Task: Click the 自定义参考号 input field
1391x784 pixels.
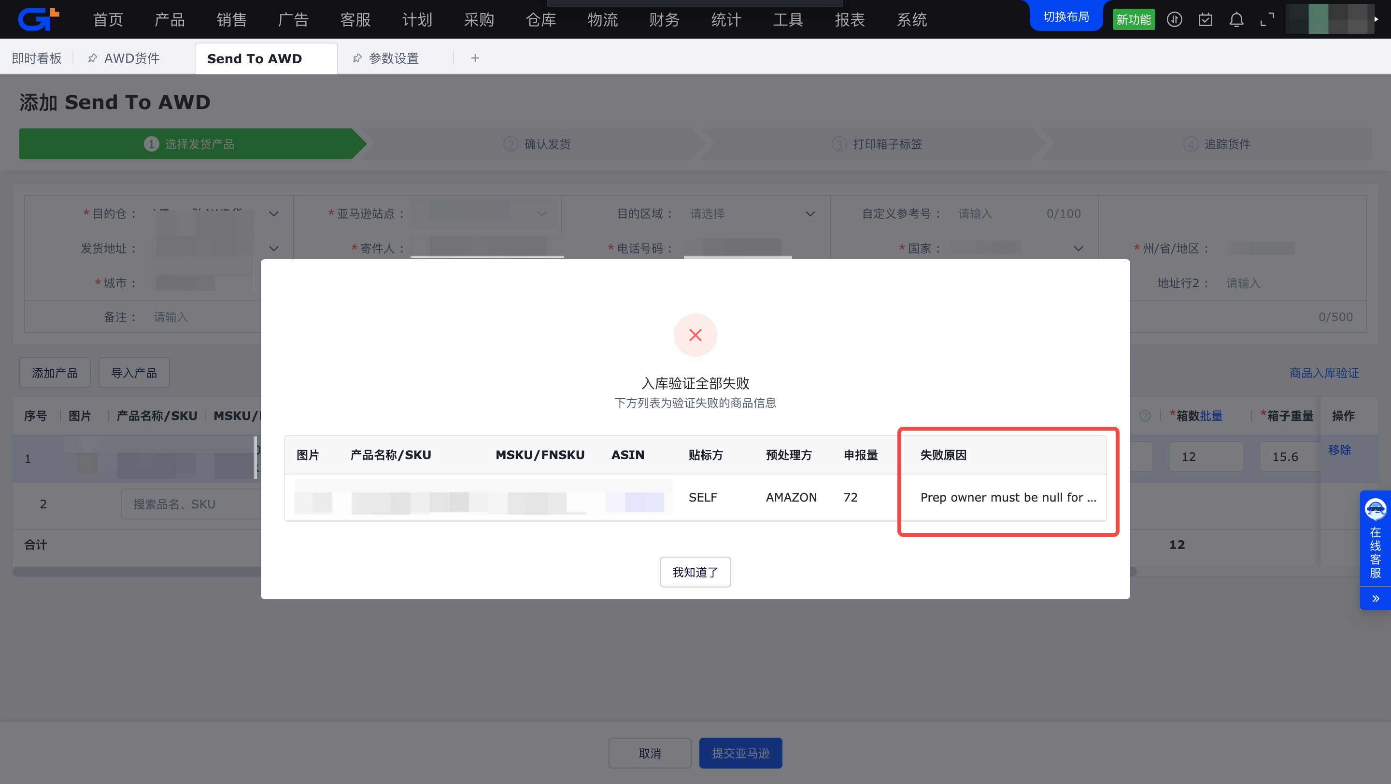Action: click(1020, 214)
